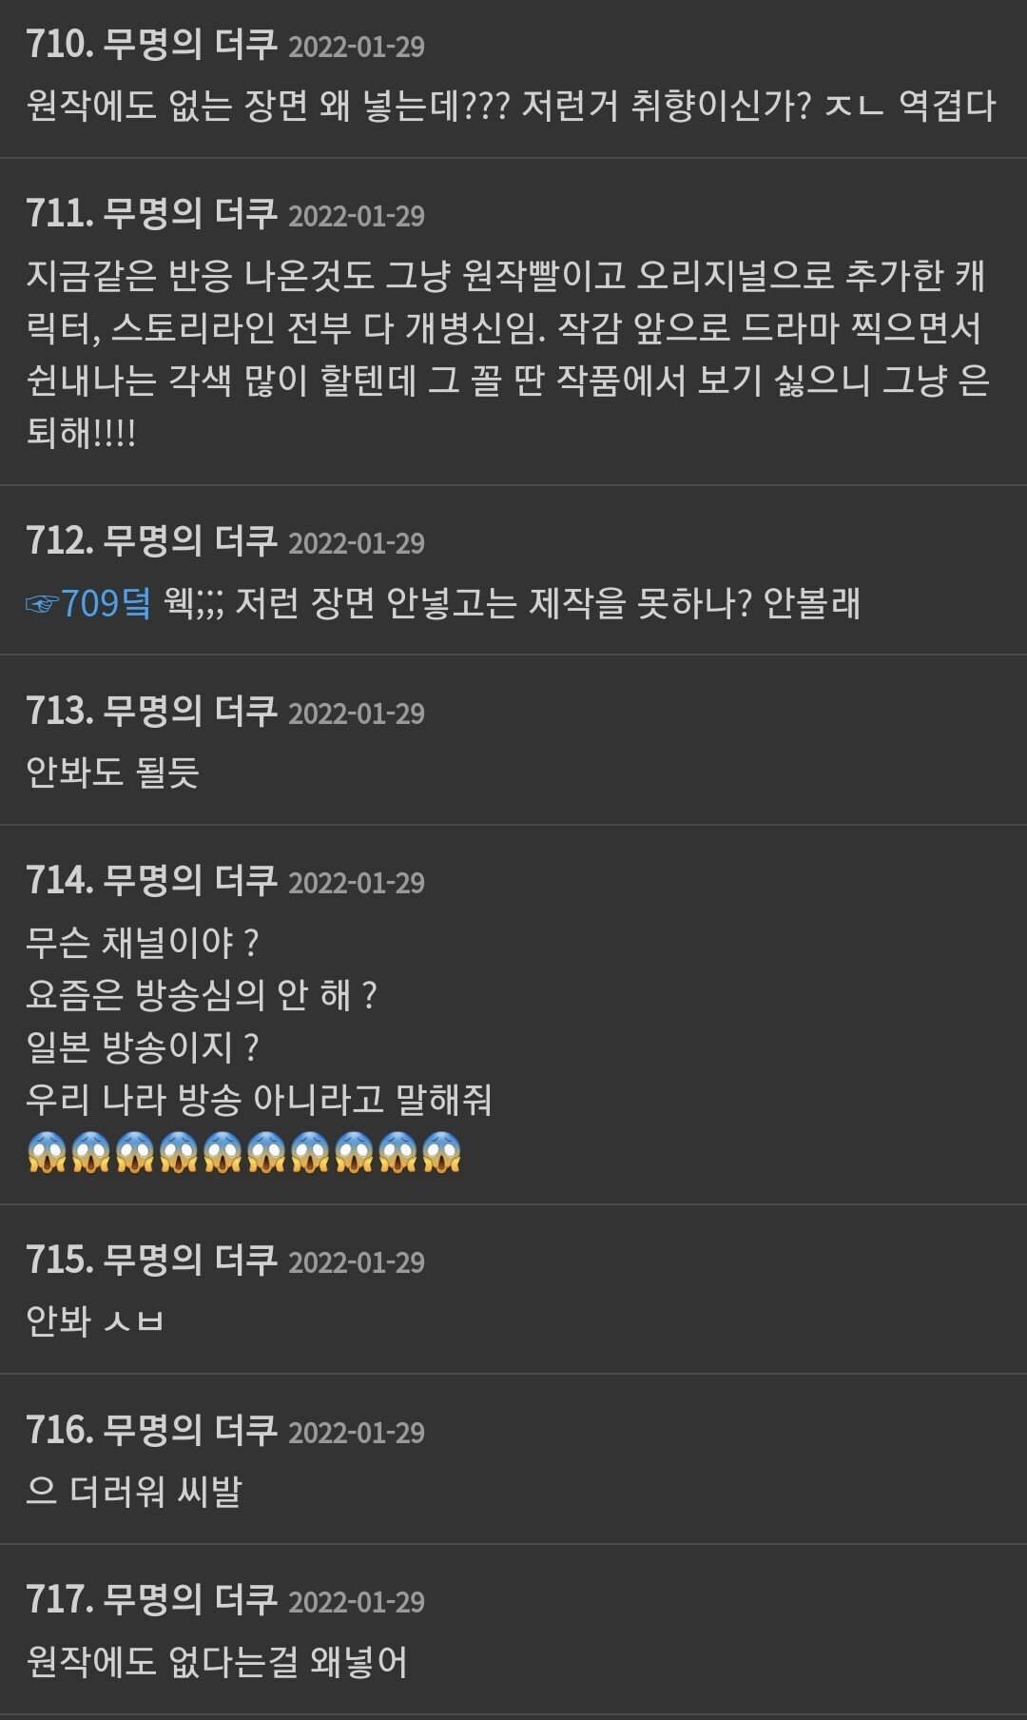Select comment number 710 header
The width and height of the screenshot is (1027, 1720).
(x=225, y=45)
